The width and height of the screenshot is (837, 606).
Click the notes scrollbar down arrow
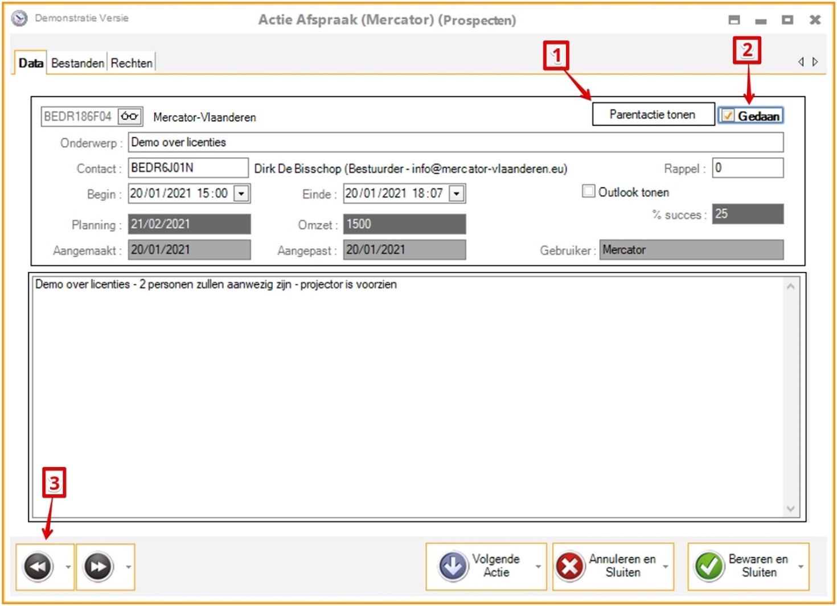point(790,509)
